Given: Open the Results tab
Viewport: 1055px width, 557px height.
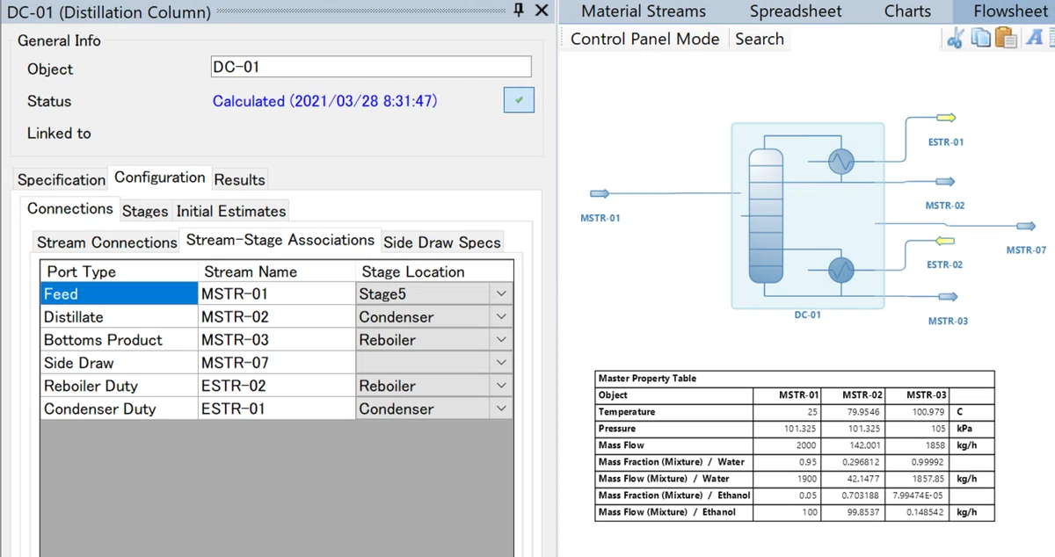Looking at the screenshot, I should coord(239,179).
